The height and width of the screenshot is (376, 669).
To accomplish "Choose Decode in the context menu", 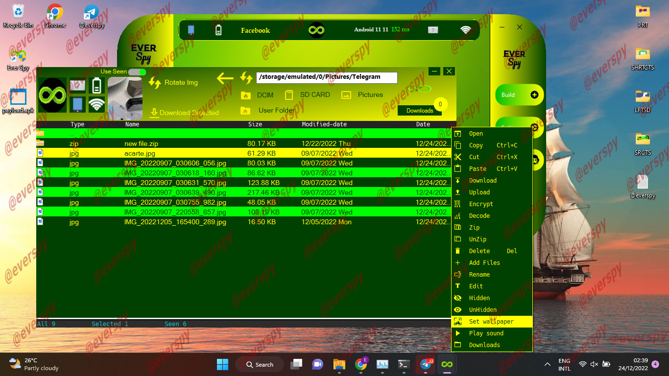I will tap(492, 216).
